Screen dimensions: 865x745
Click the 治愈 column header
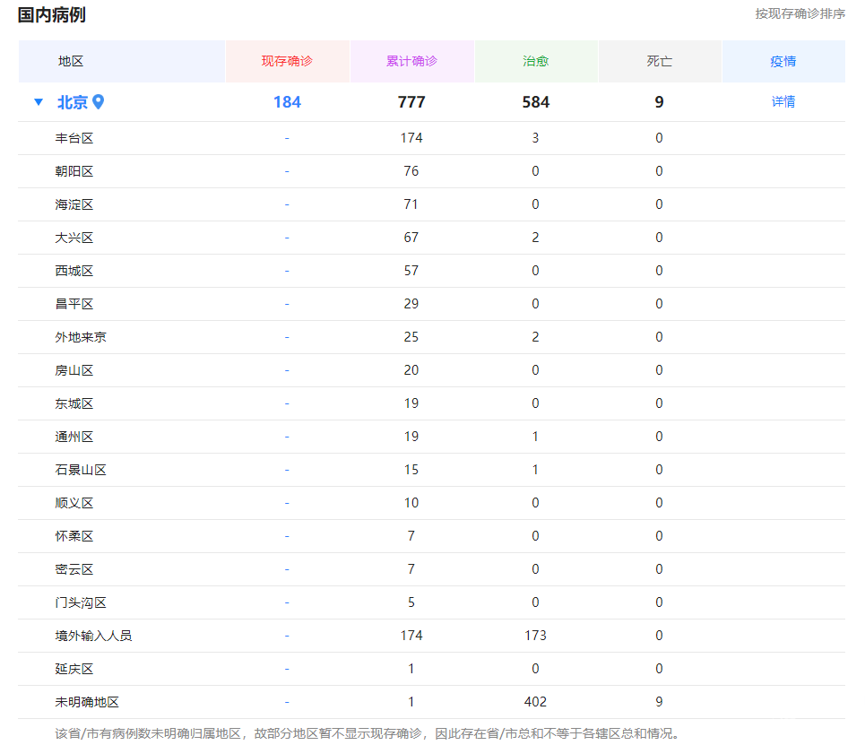[535, 62]
